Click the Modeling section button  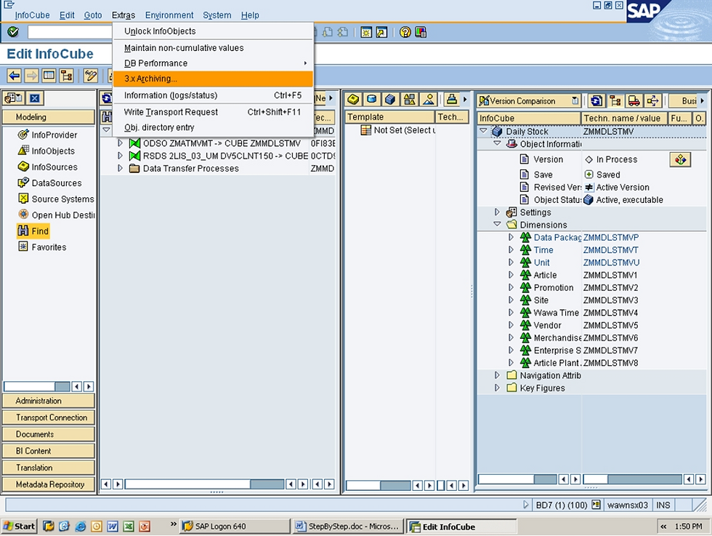point(49,117)
